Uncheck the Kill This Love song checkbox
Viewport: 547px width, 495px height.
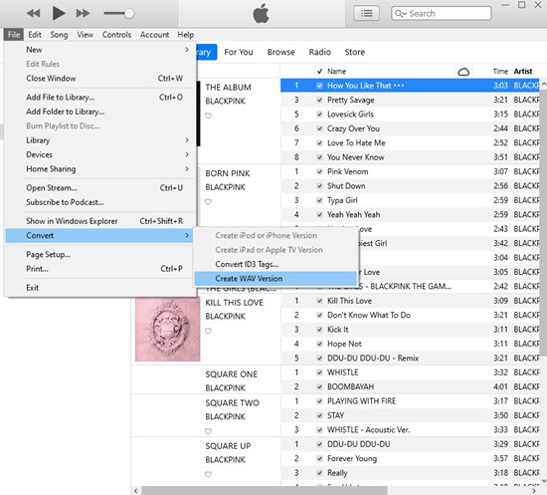(319, 301)
